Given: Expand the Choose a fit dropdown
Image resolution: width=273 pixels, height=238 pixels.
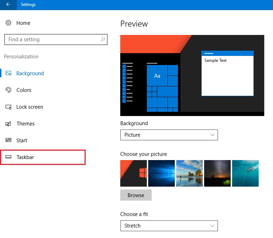Looking at the screenshot, I should 169,226.
